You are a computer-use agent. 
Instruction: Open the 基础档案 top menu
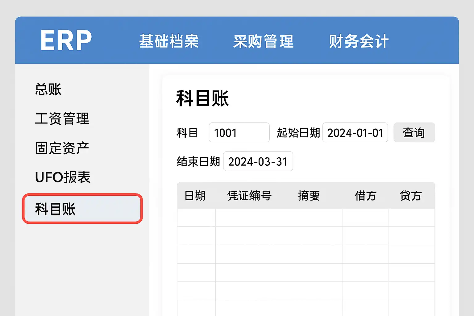click(x=169, y=41)
